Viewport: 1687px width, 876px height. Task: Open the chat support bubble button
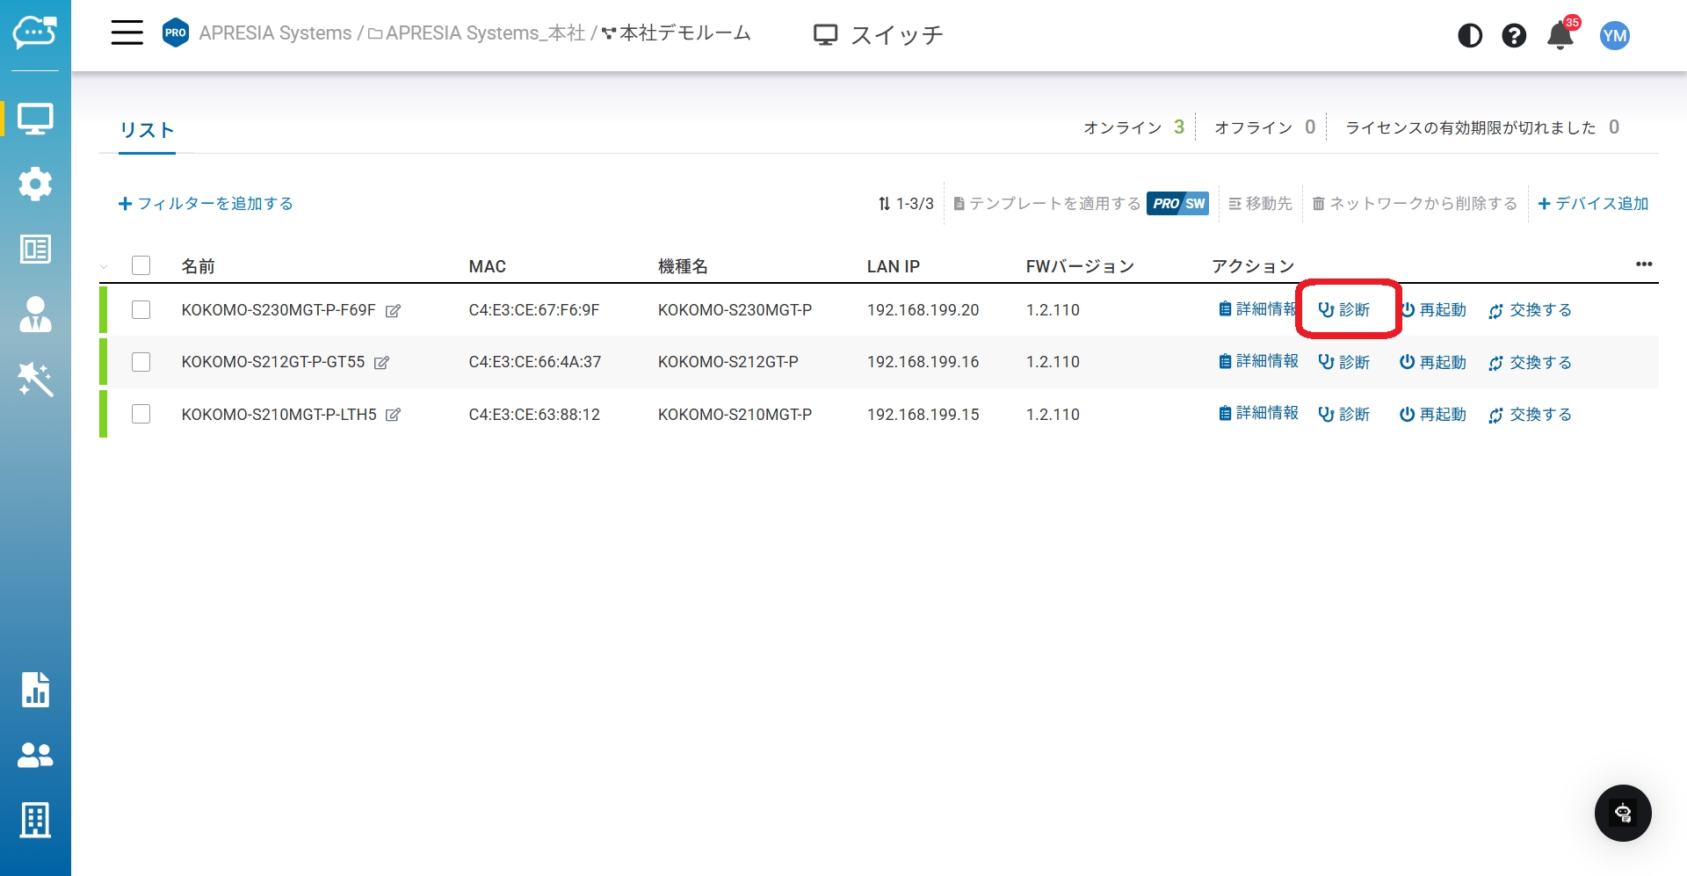[1623, 813]
